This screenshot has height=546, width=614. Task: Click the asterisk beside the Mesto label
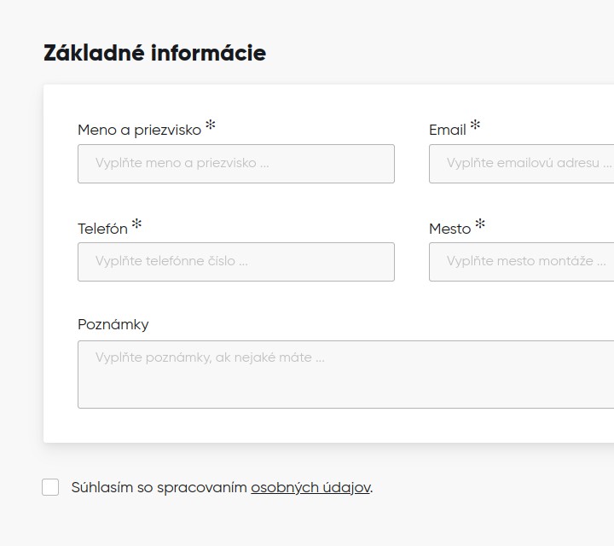click(x=480, y=224)
